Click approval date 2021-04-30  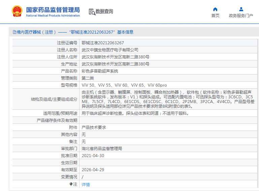[x=93, y=155]
